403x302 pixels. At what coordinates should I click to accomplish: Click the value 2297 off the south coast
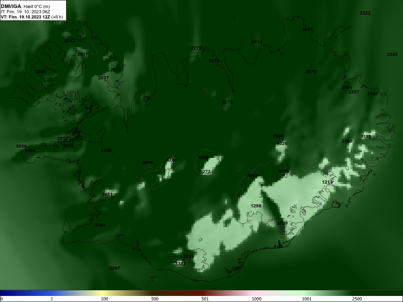point(114,268)
